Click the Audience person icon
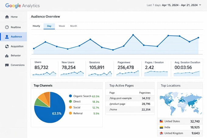Viewport: 207px width, 138px height. pos(7,37)
